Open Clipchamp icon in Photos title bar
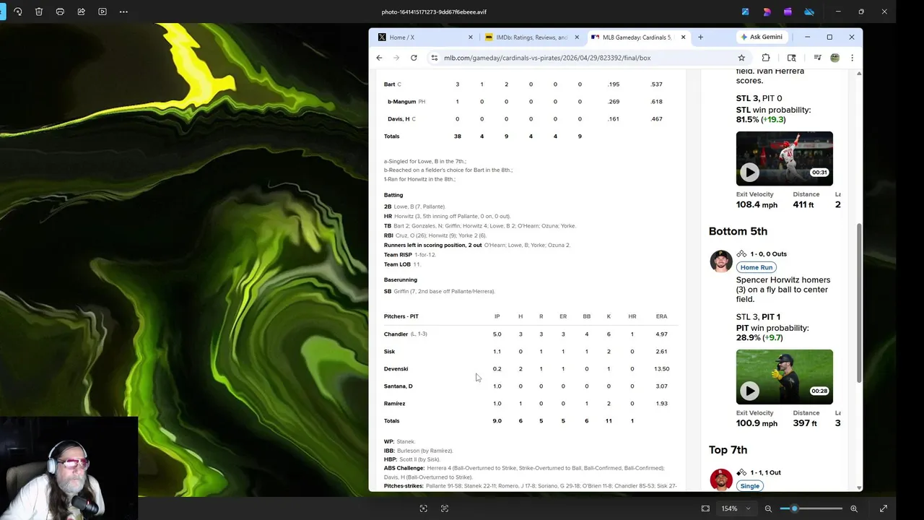This screenshot has width=924, height=520. coord(788,12)
